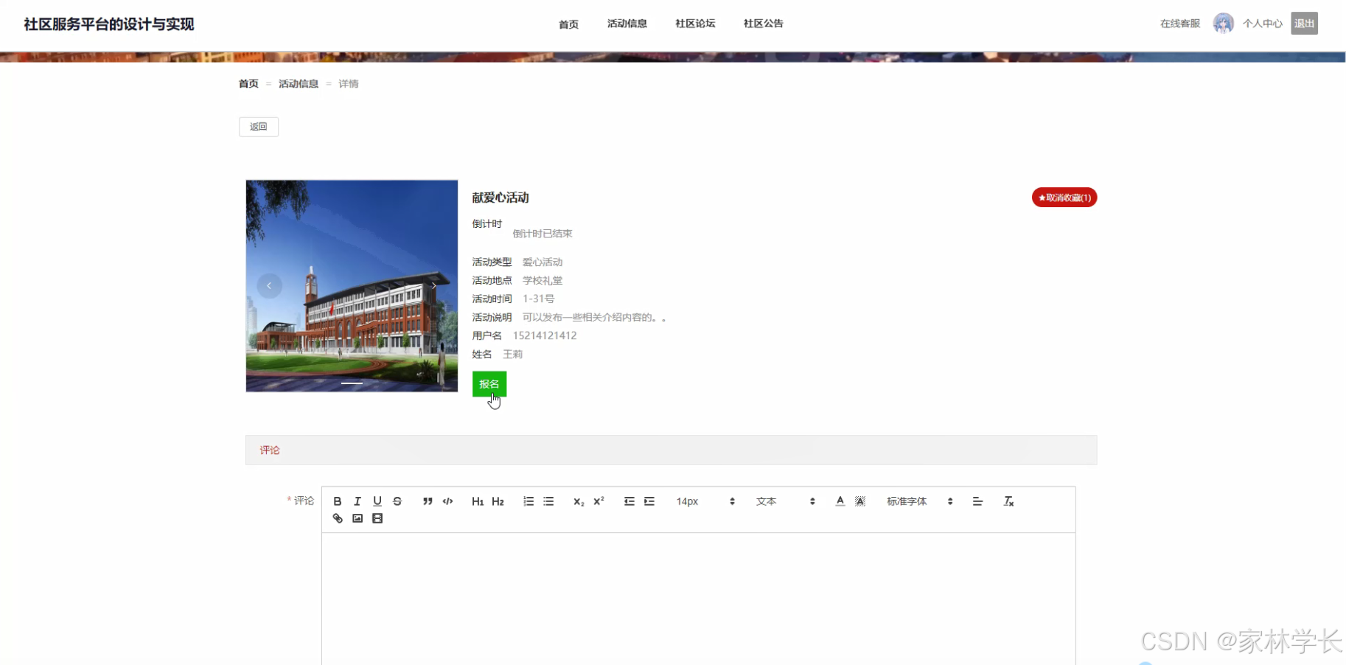The height and width of the screenshot is (665, 1346).
Task: Insert a video into the comment
Action: pos(377,518)
